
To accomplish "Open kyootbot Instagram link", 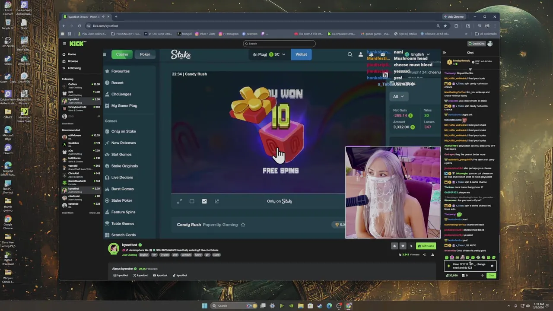I will coord(121,275).
